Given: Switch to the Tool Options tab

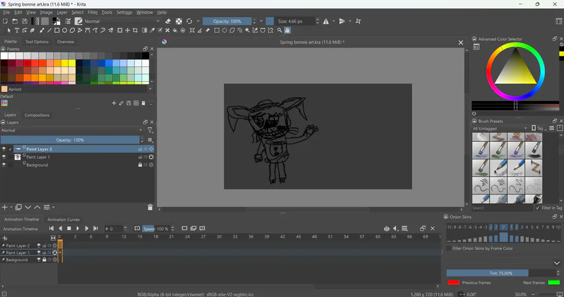Looking at the screenshot, I should pos(37,42).
